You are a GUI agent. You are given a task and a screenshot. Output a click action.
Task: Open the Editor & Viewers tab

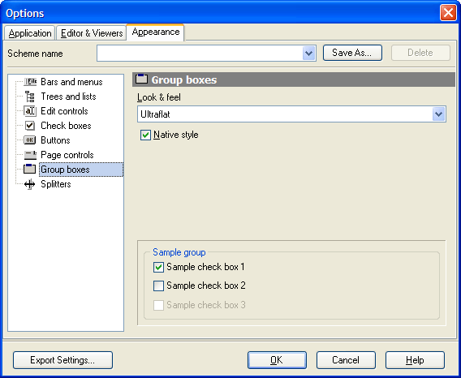tap(92, 33)
